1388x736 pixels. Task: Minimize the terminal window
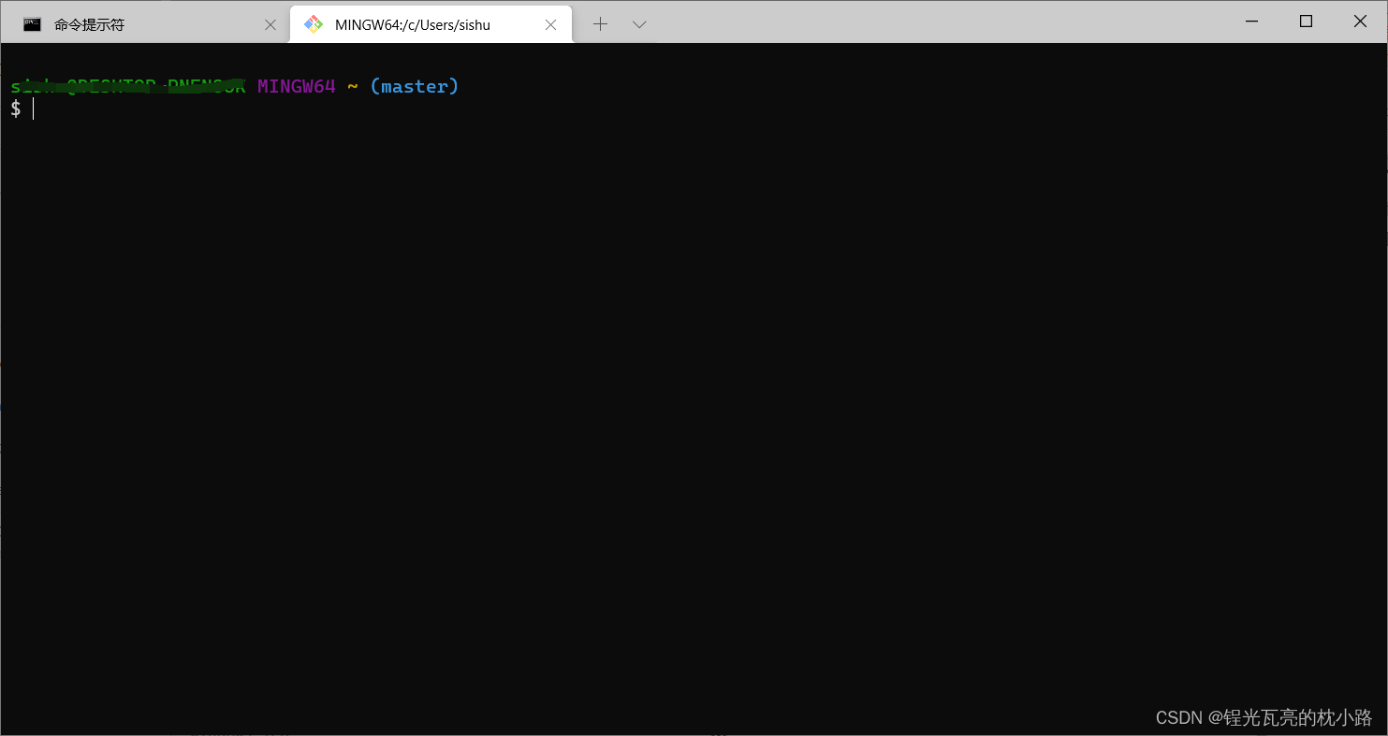pyautogui.click(x=1252, y=21)
